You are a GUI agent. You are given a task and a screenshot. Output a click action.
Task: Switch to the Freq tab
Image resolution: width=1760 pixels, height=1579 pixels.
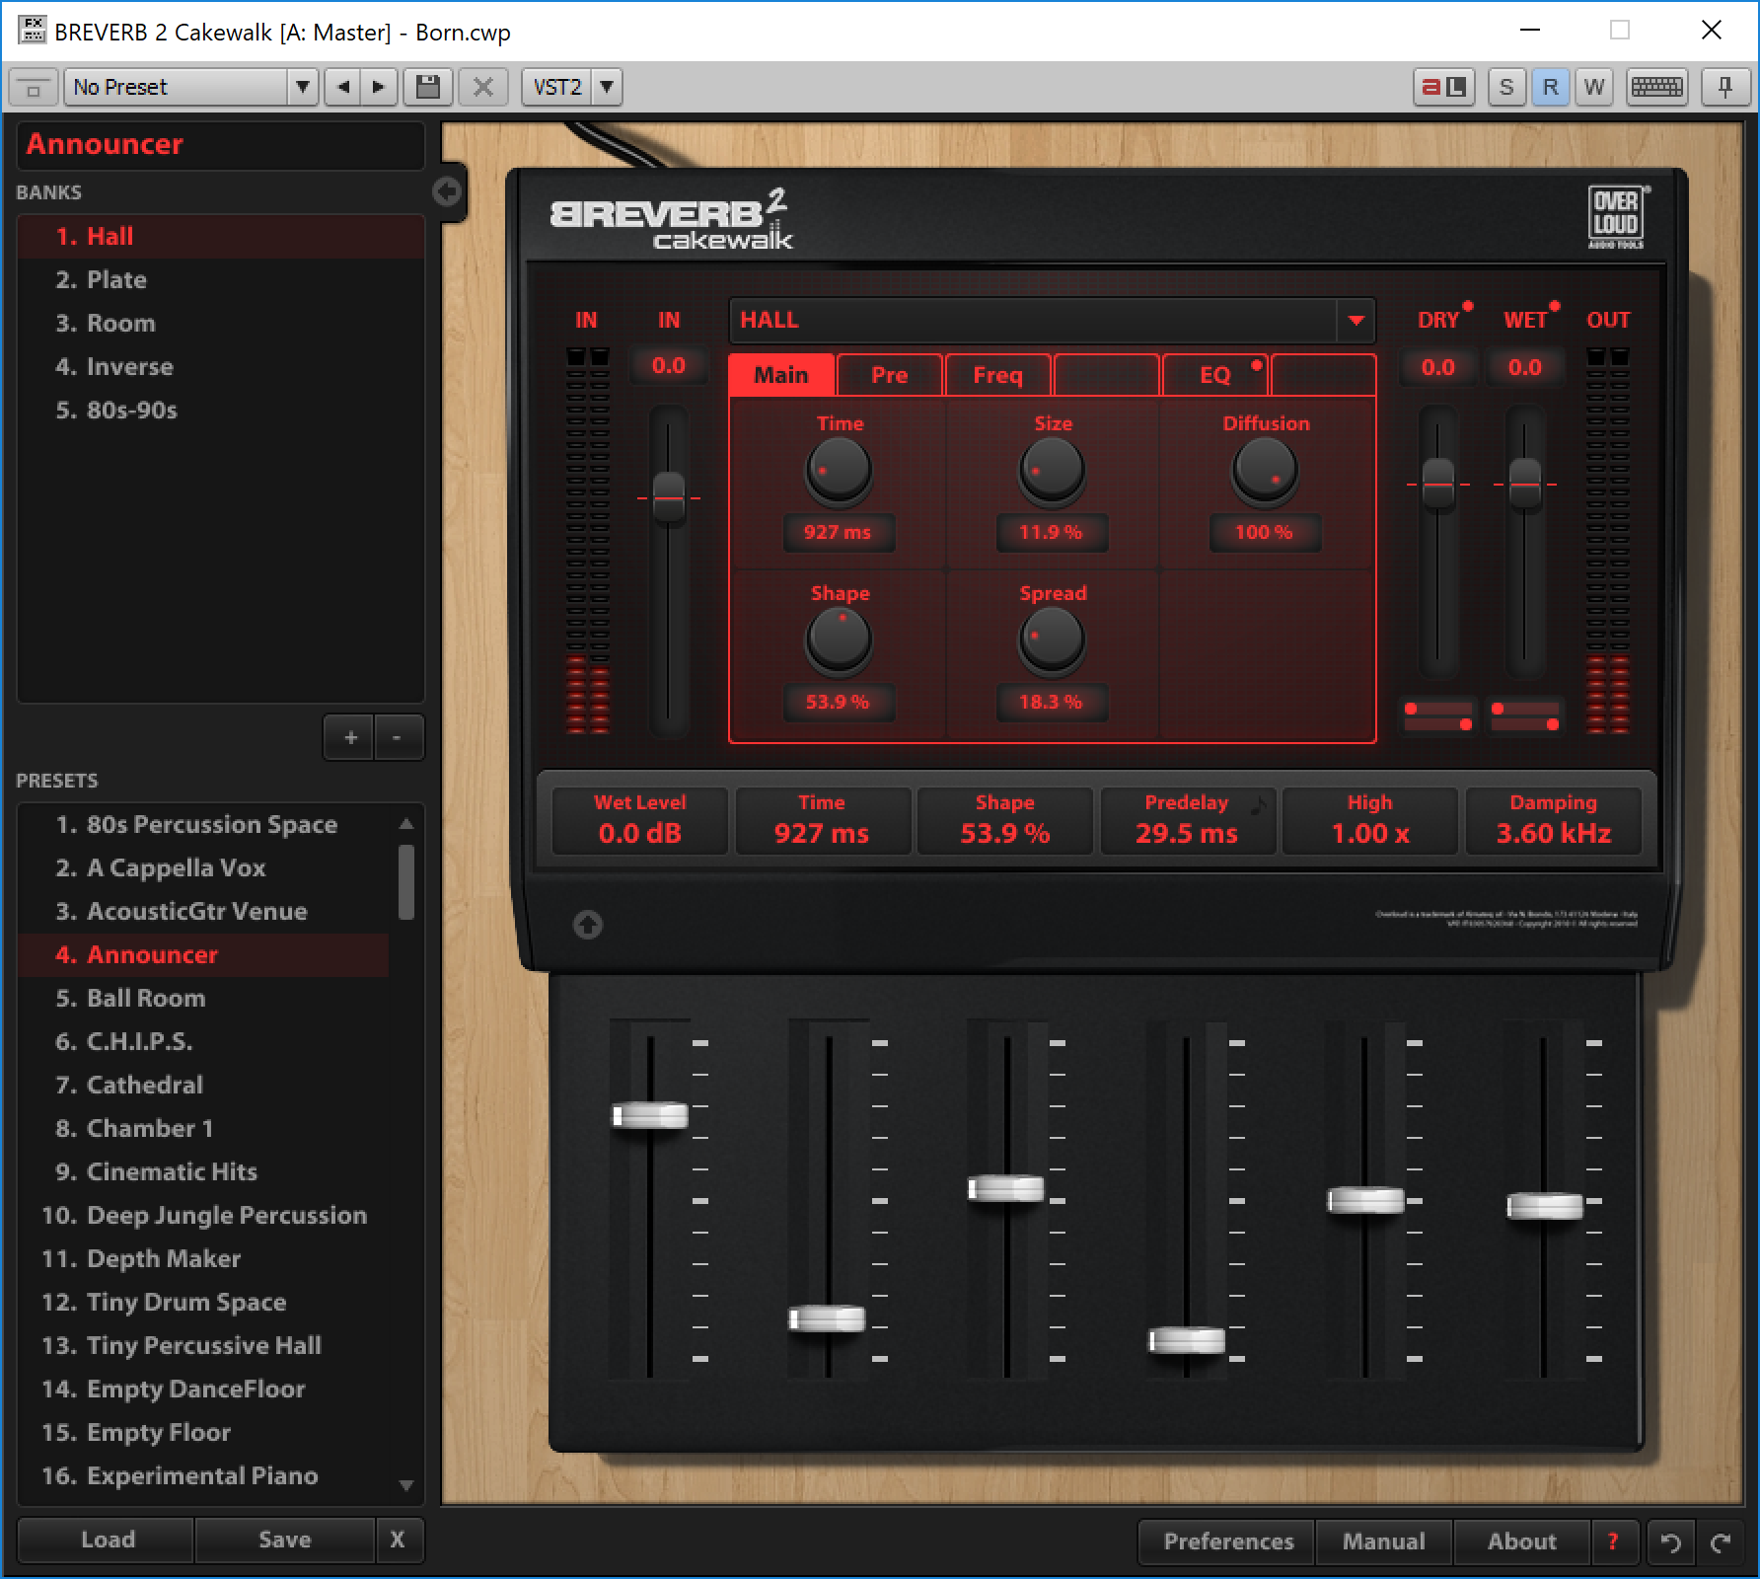[x=997, y=375]
